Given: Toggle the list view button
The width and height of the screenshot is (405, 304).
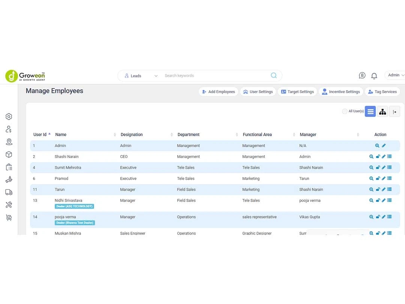Looking at the screenshot, I should click(370, 111).
